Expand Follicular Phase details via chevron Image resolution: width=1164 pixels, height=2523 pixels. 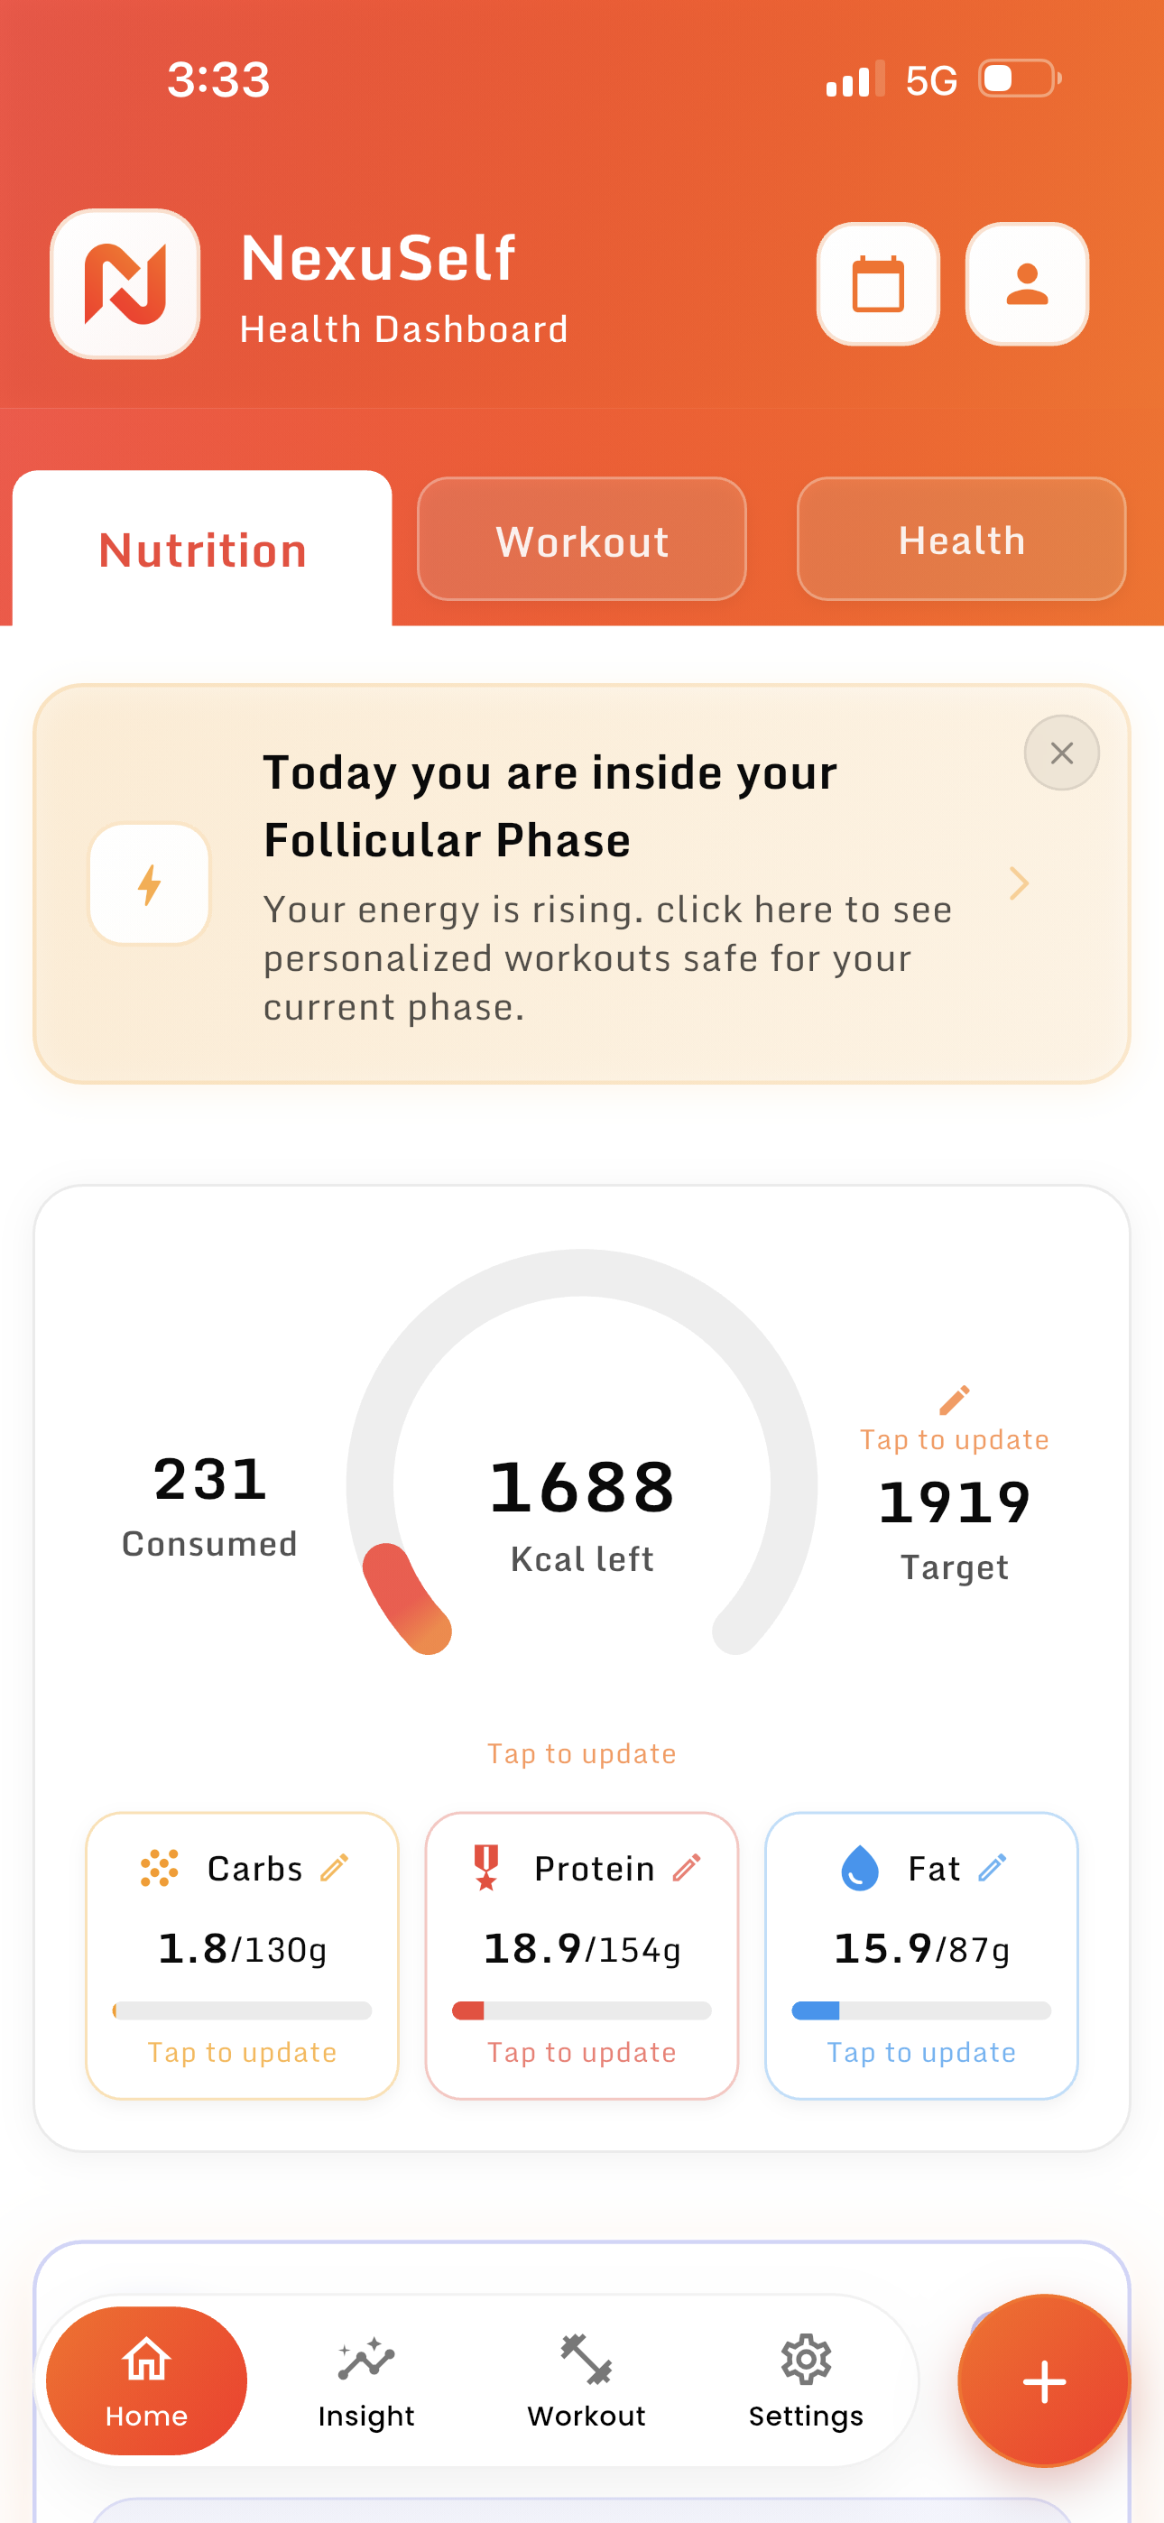point(1019,883)
